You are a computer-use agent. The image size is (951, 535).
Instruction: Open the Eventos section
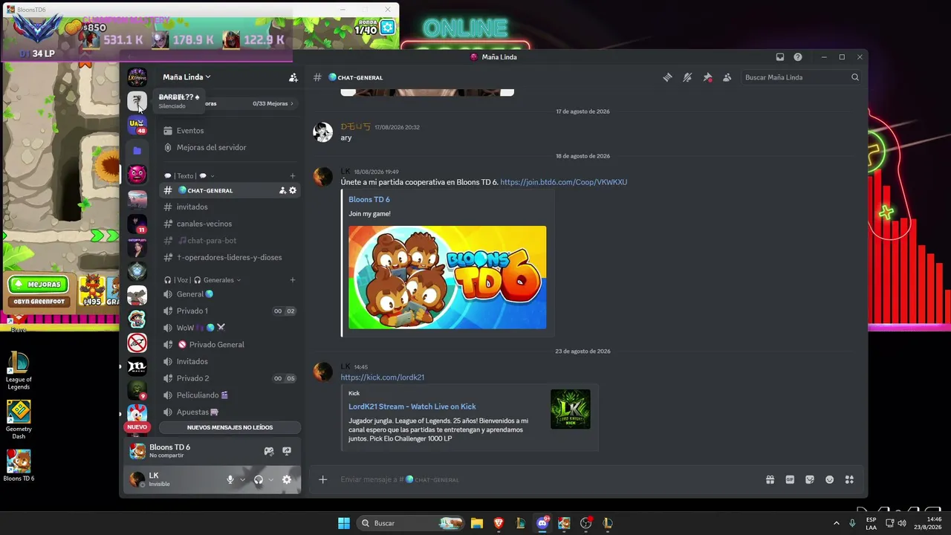(230, 131)
